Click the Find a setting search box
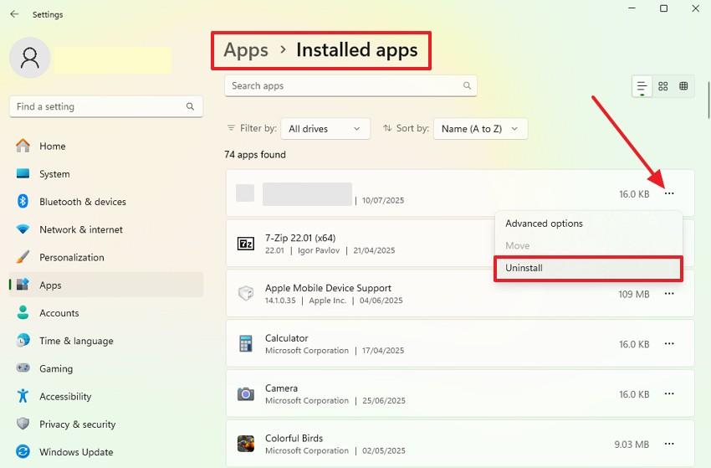 pos(105,106)
